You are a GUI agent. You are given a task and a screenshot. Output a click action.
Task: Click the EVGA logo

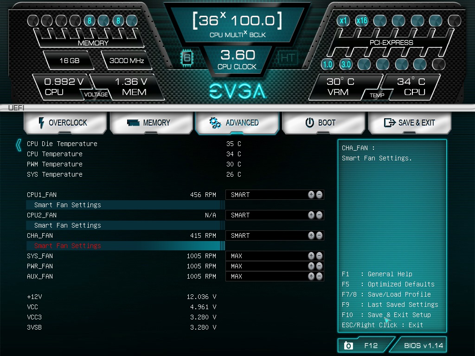tap(237, 91)
